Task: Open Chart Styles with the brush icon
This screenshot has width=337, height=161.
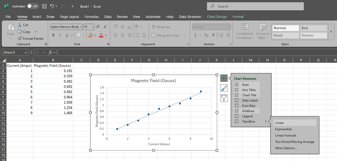Action: (224, 88)
